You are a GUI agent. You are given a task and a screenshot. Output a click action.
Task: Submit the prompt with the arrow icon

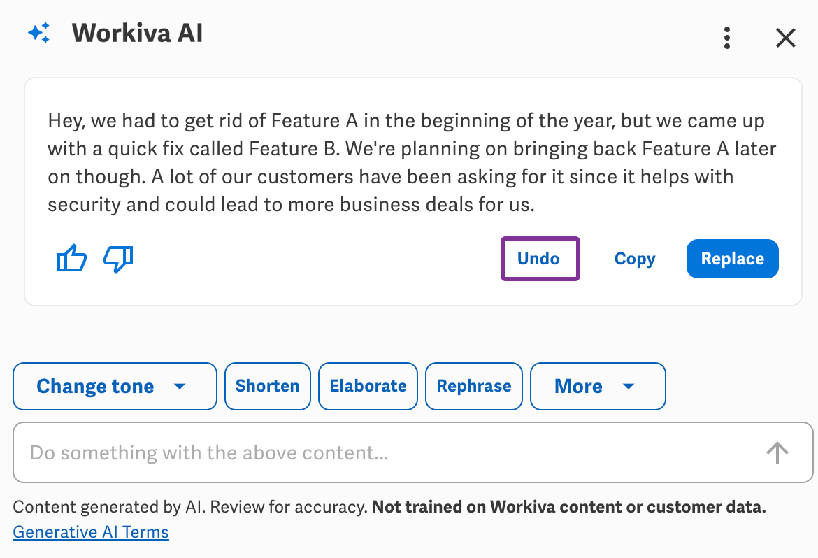[x=777, y=452]
